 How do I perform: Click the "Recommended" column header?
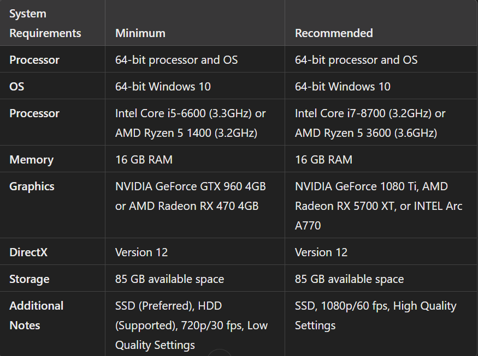pos(334,33)
